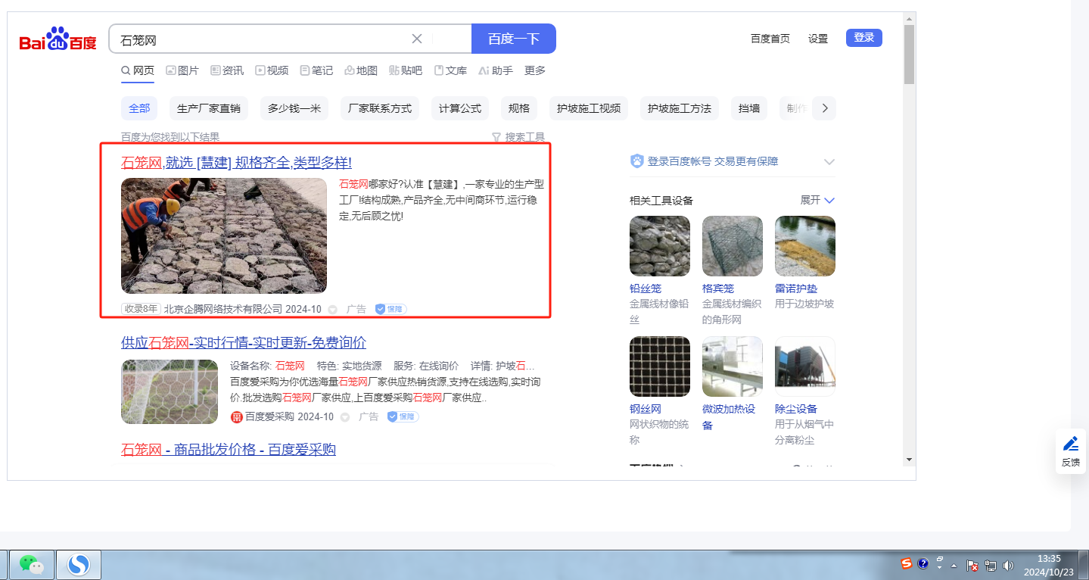1089x580 pixels.
Task: Open the 石笼网,就选 [慧建] result title
Action: click(236, 162)
